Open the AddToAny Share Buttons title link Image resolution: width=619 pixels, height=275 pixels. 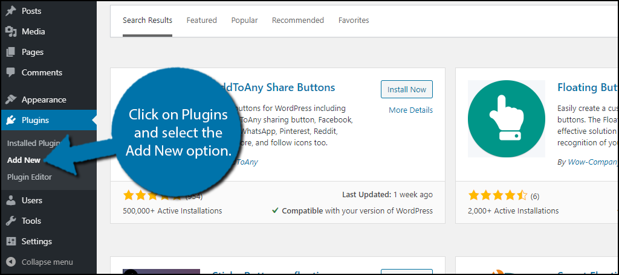pos(278,87)
